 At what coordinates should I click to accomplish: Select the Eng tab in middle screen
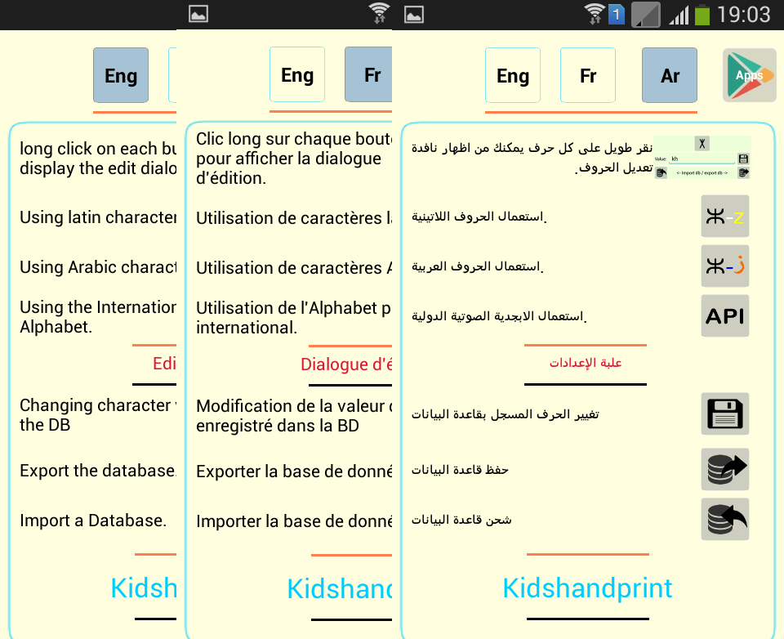297,74
